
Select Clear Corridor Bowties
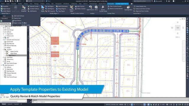115,6
